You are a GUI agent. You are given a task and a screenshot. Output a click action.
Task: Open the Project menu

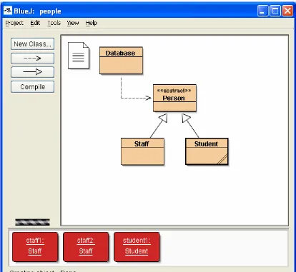tap(14, 23)
